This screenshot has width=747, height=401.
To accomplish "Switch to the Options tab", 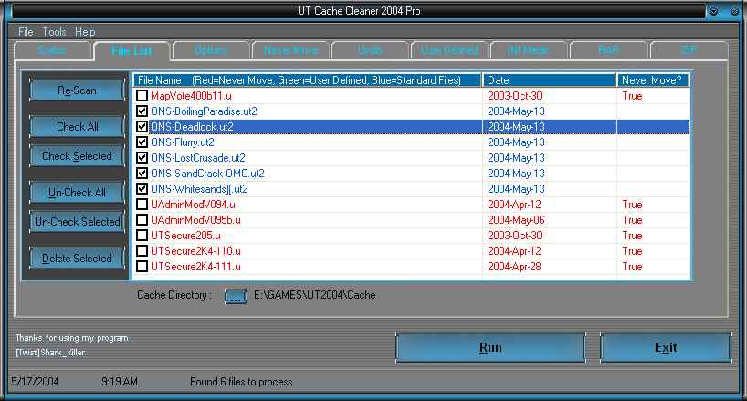I will (211, 50).
